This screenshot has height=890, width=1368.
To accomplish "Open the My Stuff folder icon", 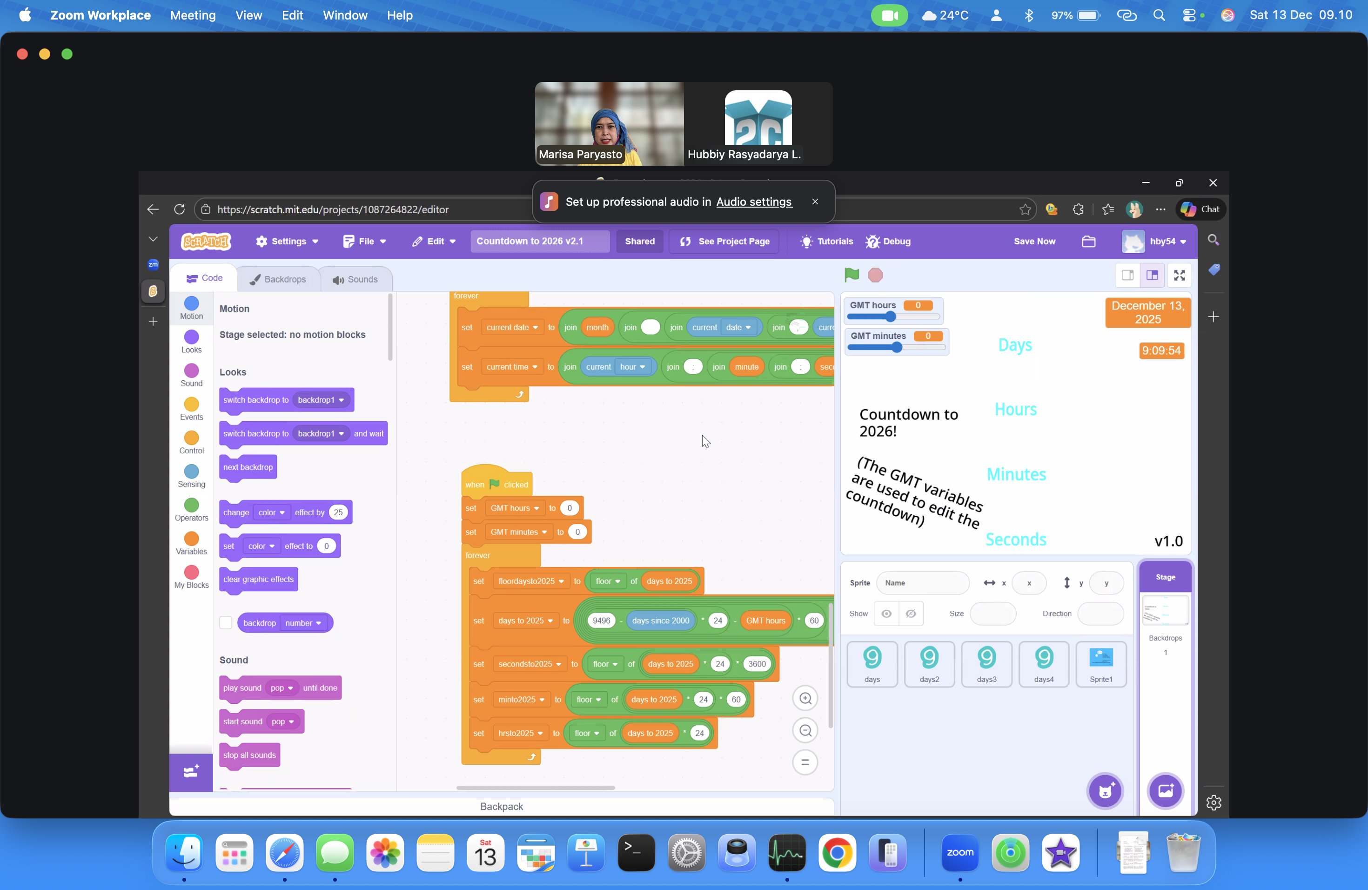I will coord(1088,242).
